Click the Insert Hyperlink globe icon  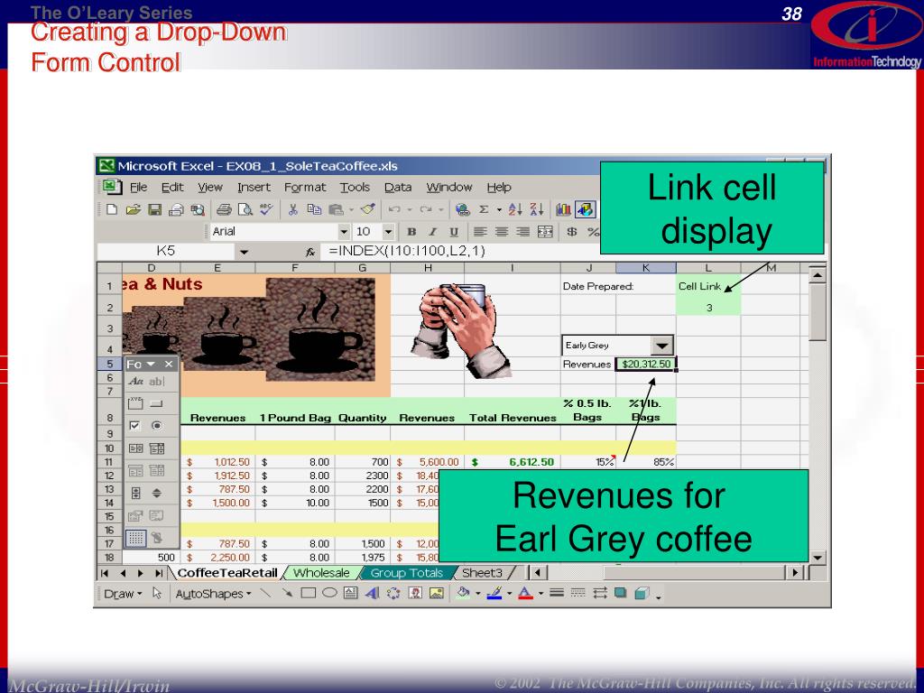[x=463, y=209]
